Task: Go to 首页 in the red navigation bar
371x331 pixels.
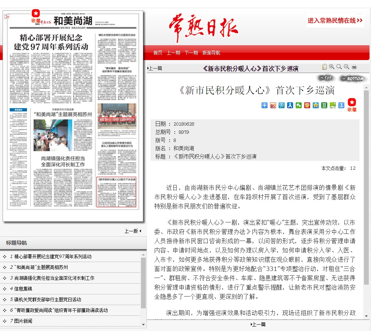Action: click(x=158, y=53)
